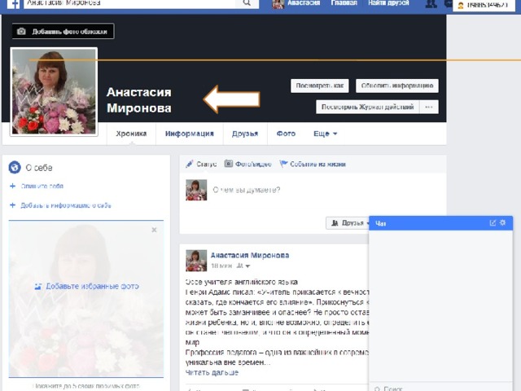Click the profile picture thumbnail
521x391 pixels.
[54, 91]
